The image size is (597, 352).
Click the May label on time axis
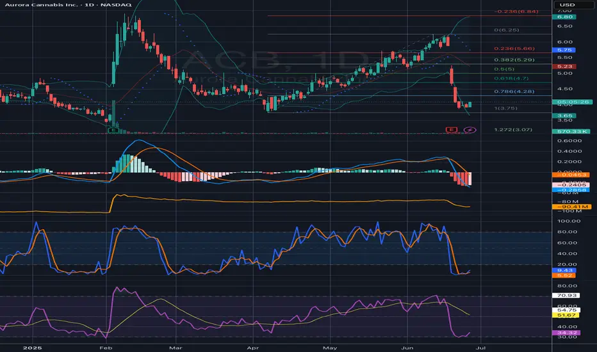[330, 348]
